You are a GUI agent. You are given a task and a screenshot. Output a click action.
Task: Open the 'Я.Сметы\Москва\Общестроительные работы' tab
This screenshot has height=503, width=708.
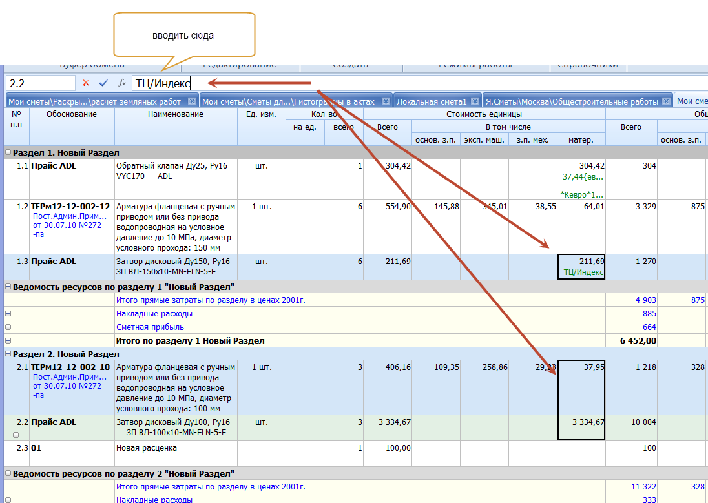pyautogui.click(x=572, y=101)
